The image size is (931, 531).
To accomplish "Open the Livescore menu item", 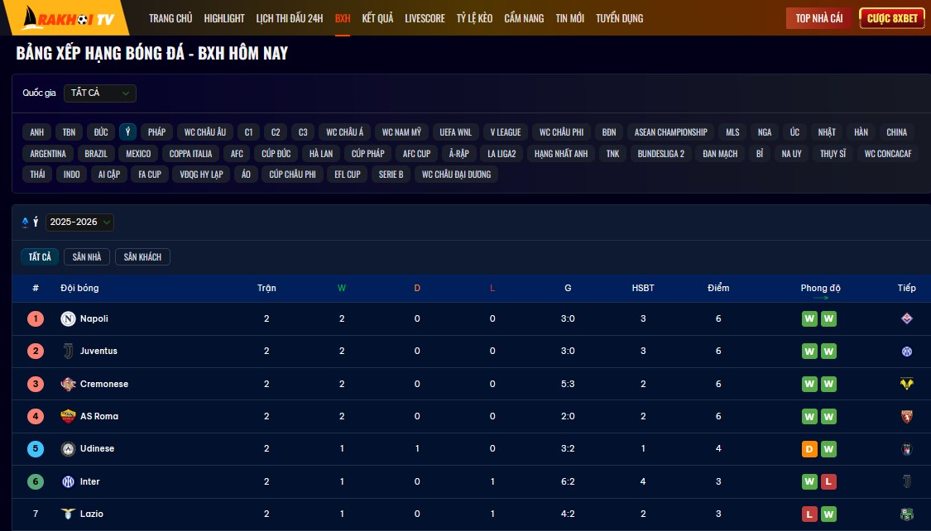I will point(425,18).
